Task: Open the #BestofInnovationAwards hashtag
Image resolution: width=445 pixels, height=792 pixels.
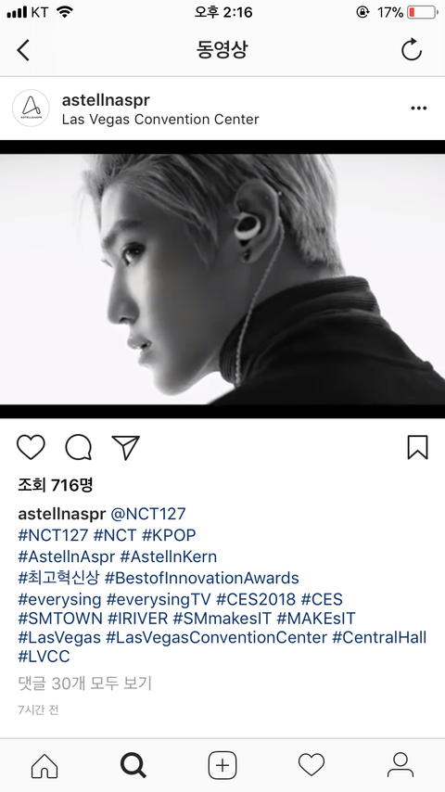Action: tap(201, 578)
